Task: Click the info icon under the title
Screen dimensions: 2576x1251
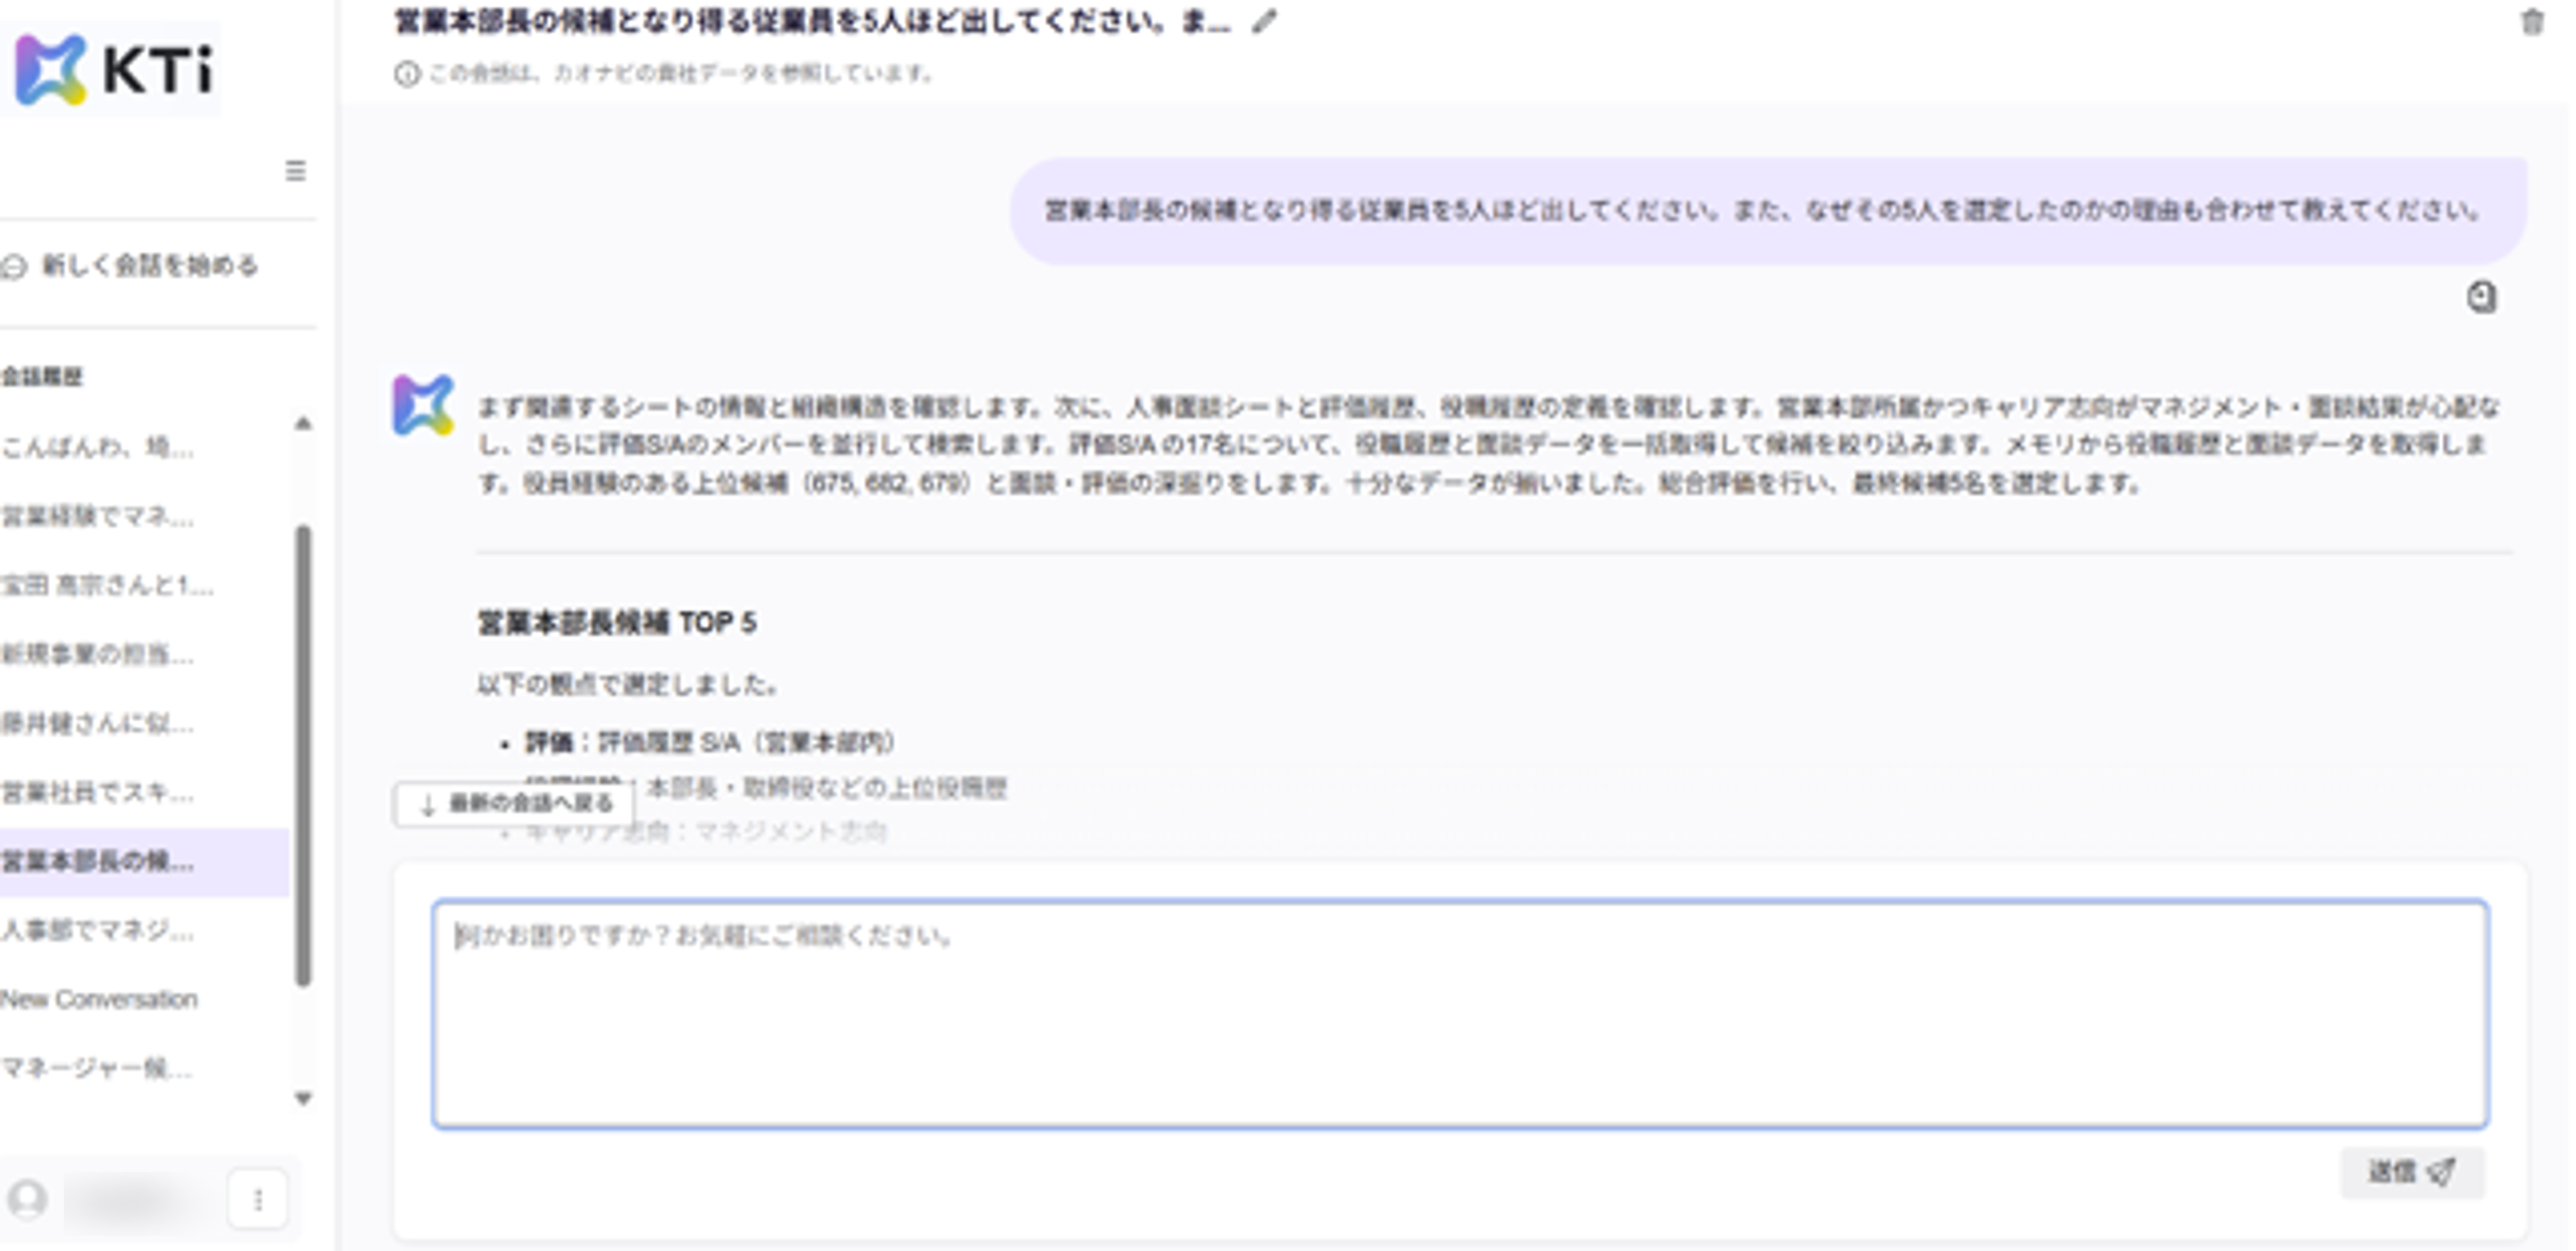Action: point(406,73)
